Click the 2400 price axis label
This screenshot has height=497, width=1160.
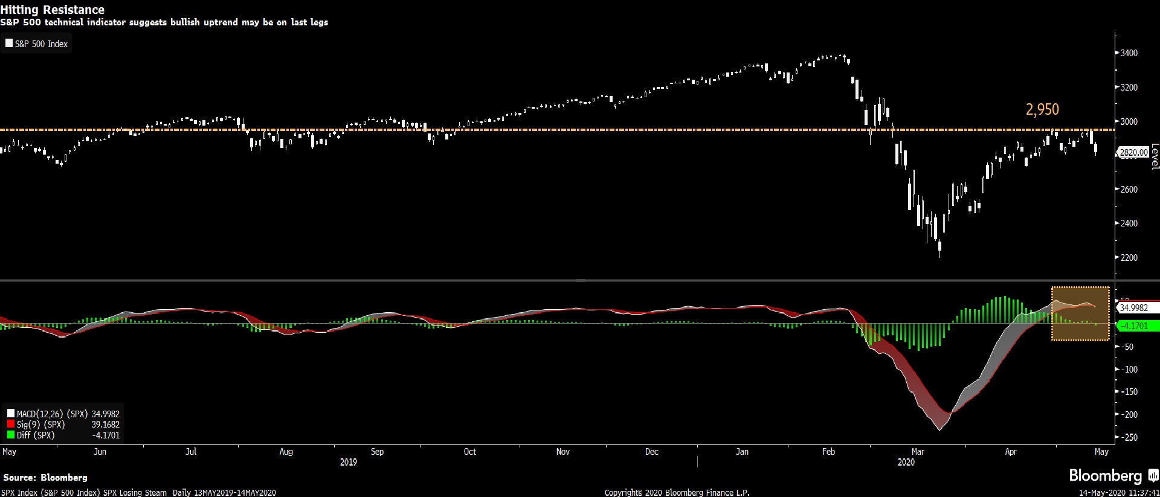click(1129, 223)
